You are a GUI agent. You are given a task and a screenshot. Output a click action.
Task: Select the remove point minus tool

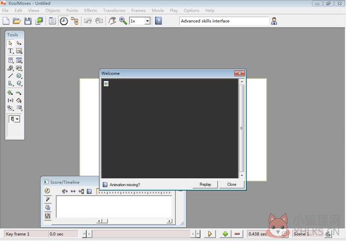point(19,93)
